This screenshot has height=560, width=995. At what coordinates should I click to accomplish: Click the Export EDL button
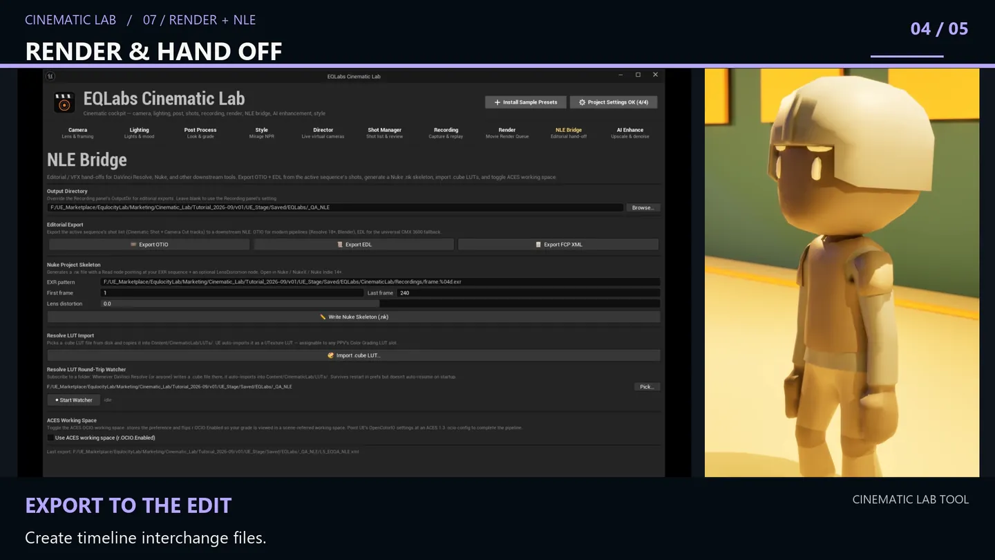(354, 245)
